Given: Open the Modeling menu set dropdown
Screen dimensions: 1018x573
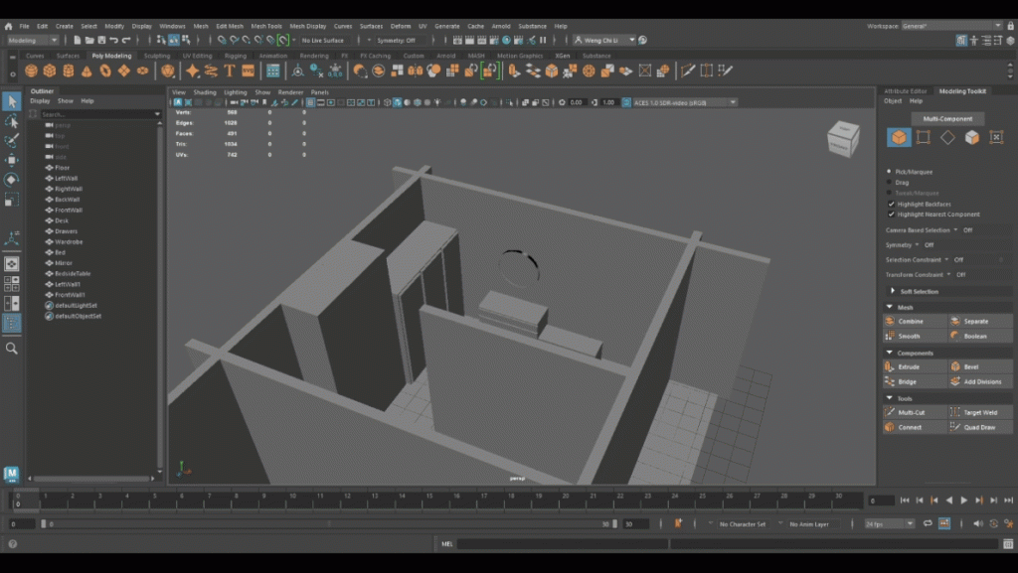Looking at the screenshot, I should (x=33, y=41).
